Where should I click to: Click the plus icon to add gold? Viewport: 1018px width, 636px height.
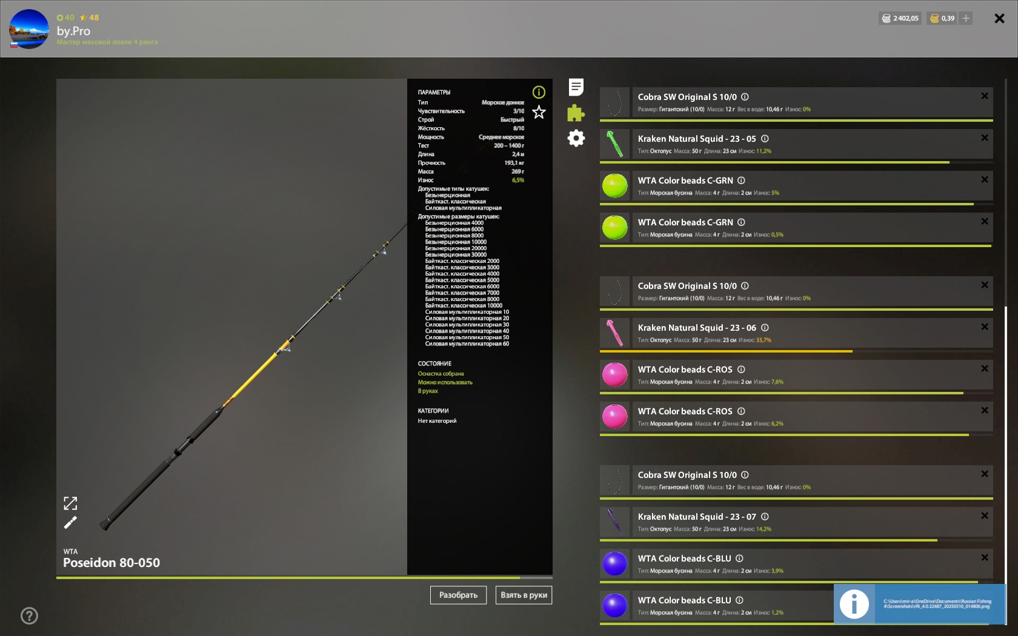tap(966, 18)
